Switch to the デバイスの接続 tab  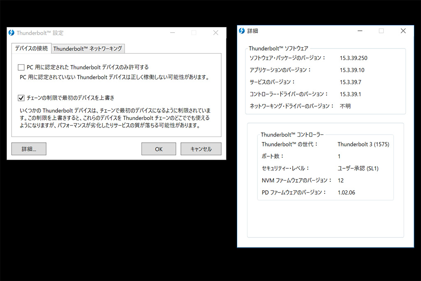coord(31,49)
